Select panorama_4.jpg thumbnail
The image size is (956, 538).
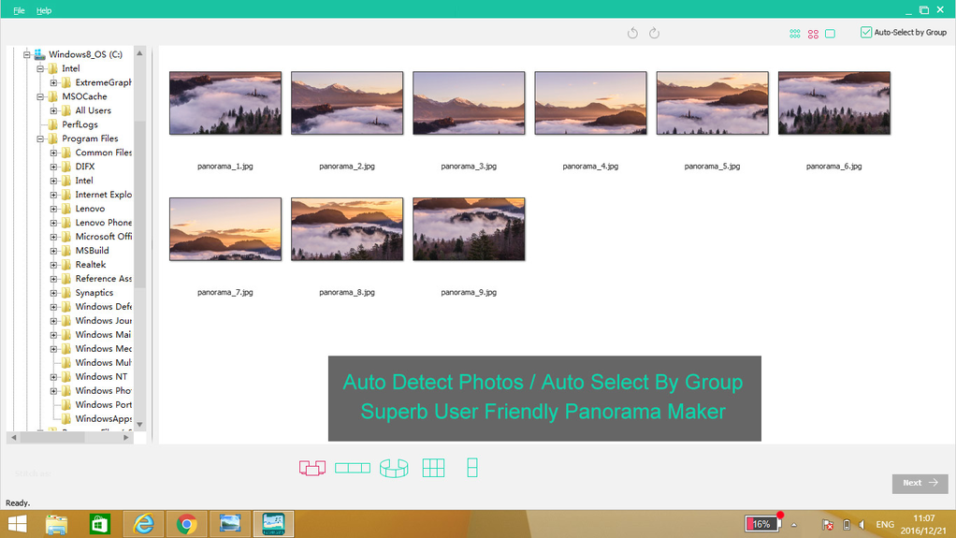click(x=591, y=103)
